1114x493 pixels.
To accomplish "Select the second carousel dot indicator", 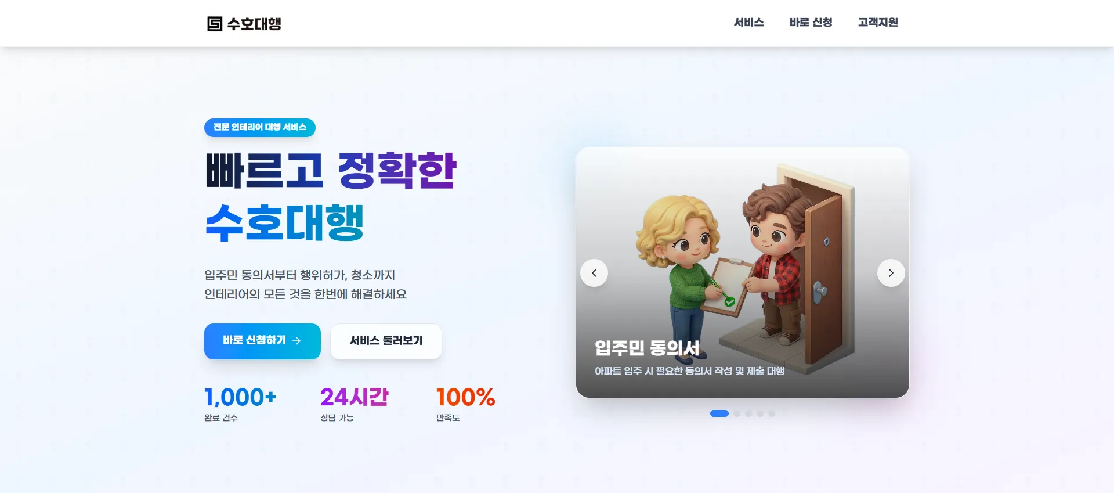I will click(x=737, y=413).
